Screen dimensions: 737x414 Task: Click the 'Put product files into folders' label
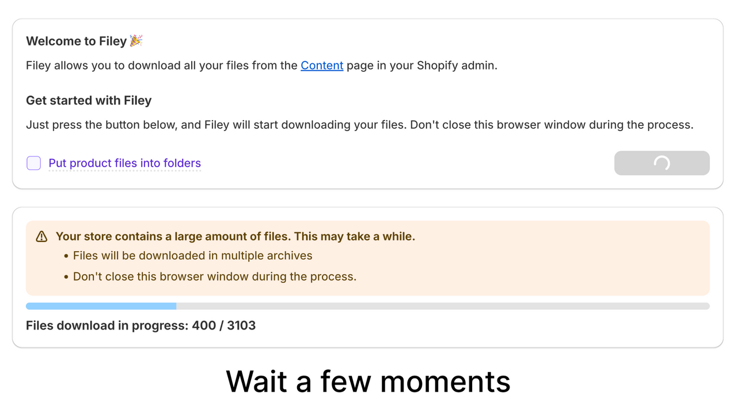[x=124, y=163]
